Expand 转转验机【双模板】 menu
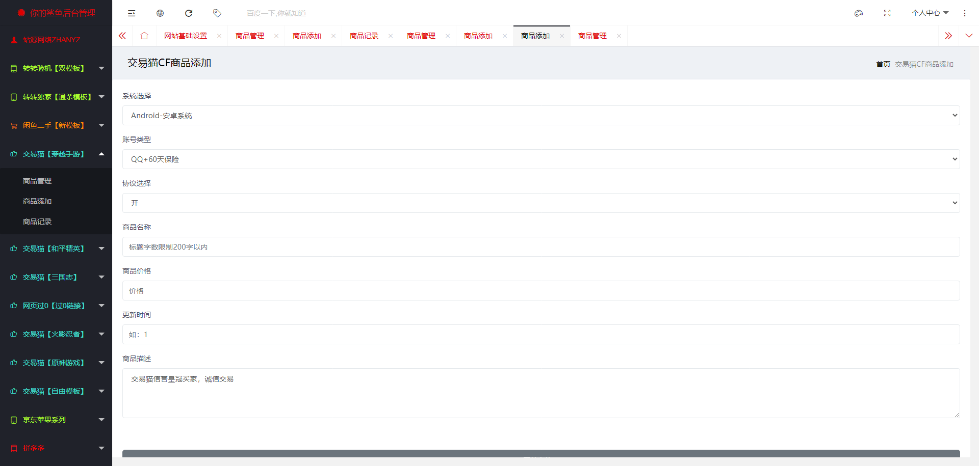The height and width of the screenshot is (466, 979). click(x=56, y=68)
